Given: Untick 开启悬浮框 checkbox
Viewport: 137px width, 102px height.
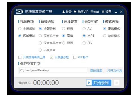Looking at the screenshot, I should click(52, 57).
